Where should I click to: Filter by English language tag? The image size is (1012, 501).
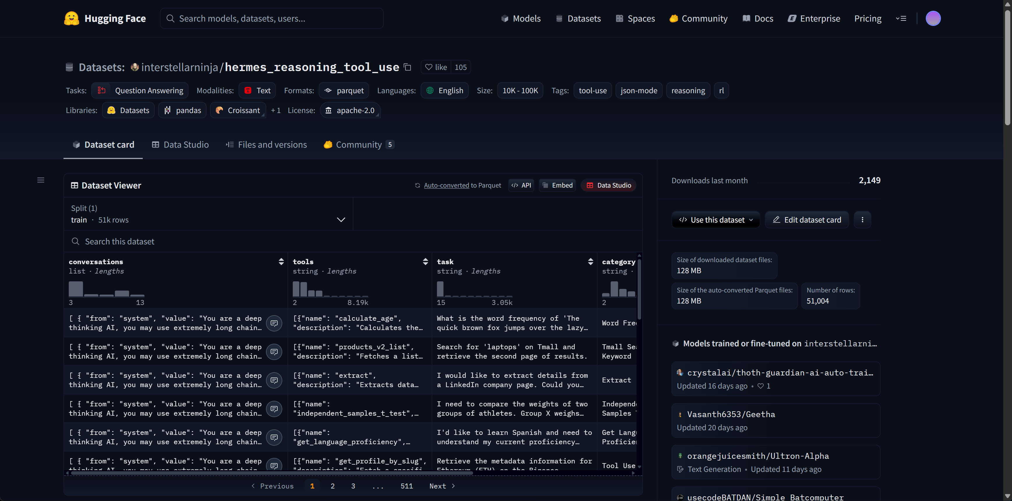(x=444, y=90)
